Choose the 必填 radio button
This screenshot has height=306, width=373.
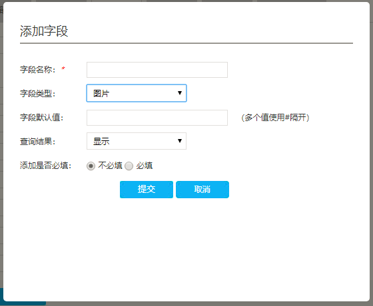coord(129,166)
